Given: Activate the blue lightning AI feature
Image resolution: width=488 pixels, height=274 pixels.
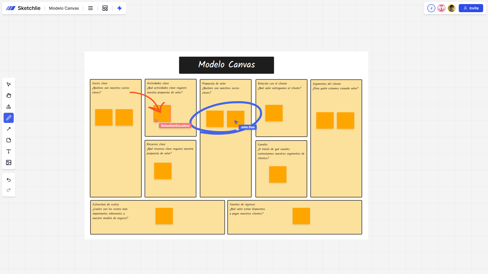Looking at the screenshot, I should (120, 8).
